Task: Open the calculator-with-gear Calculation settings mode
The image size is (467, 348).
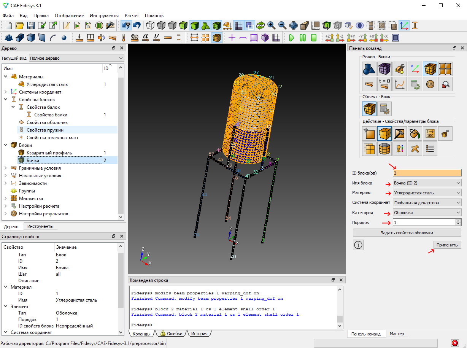Action: tap(415, 84)
